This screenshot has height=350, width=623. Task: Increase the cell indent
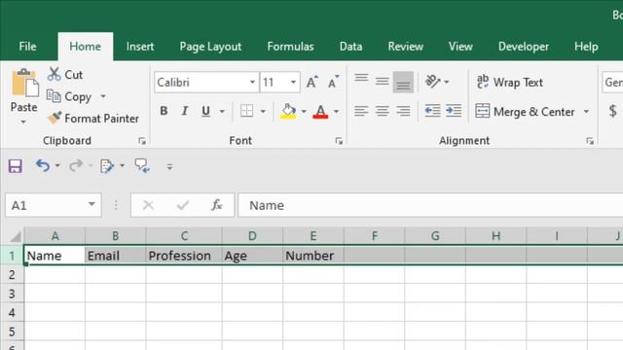point(454,111)
